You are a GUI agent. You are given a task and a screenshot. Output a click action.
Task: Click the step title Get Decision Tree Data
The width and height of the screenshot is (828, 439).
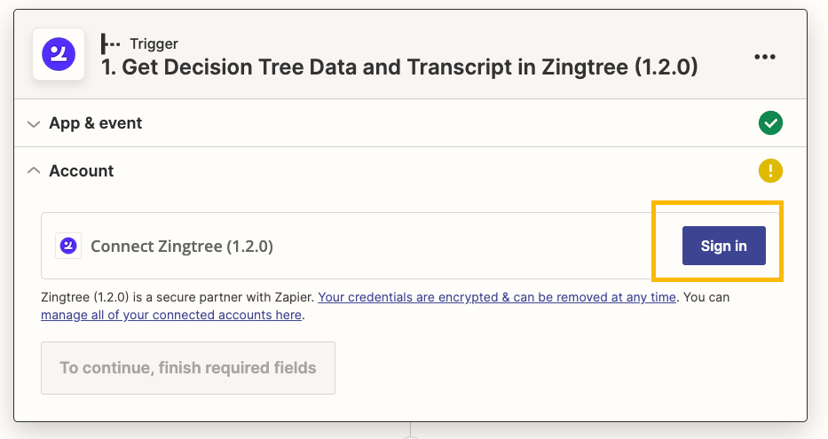(399, 67)
